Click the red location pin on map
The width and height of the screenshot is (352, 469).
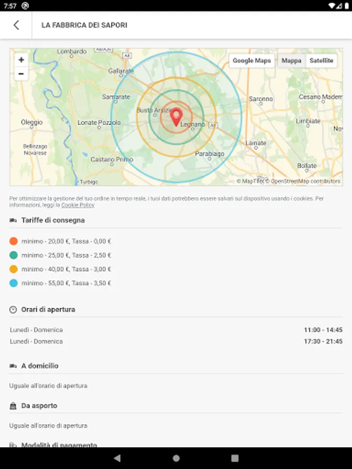pyautogui.click(x=176, y=117)
